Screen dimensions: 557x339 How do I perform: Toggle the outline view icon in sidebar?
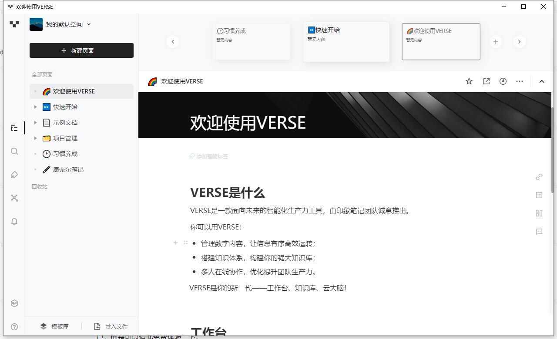click(x=14, y=128)
